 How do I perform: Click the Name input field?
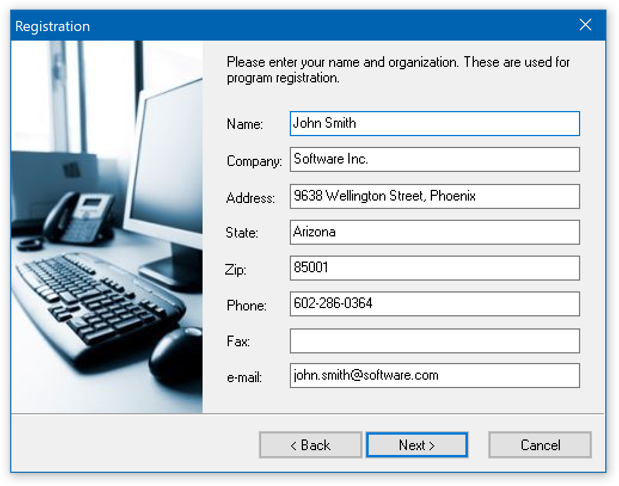(x=434, y=124)
